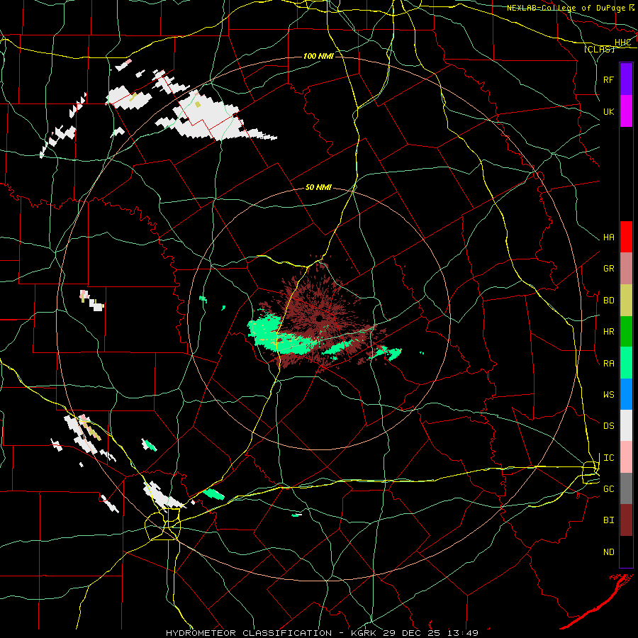The width and height of the screenshot is (638, 638).
Task: Click the HHC product code label
Action: click(622, 43)
